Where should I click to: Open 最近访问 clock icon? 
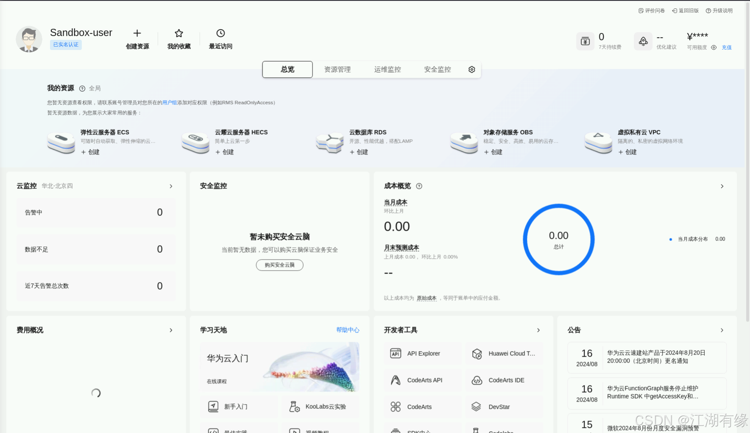click(x=220, y=33)
